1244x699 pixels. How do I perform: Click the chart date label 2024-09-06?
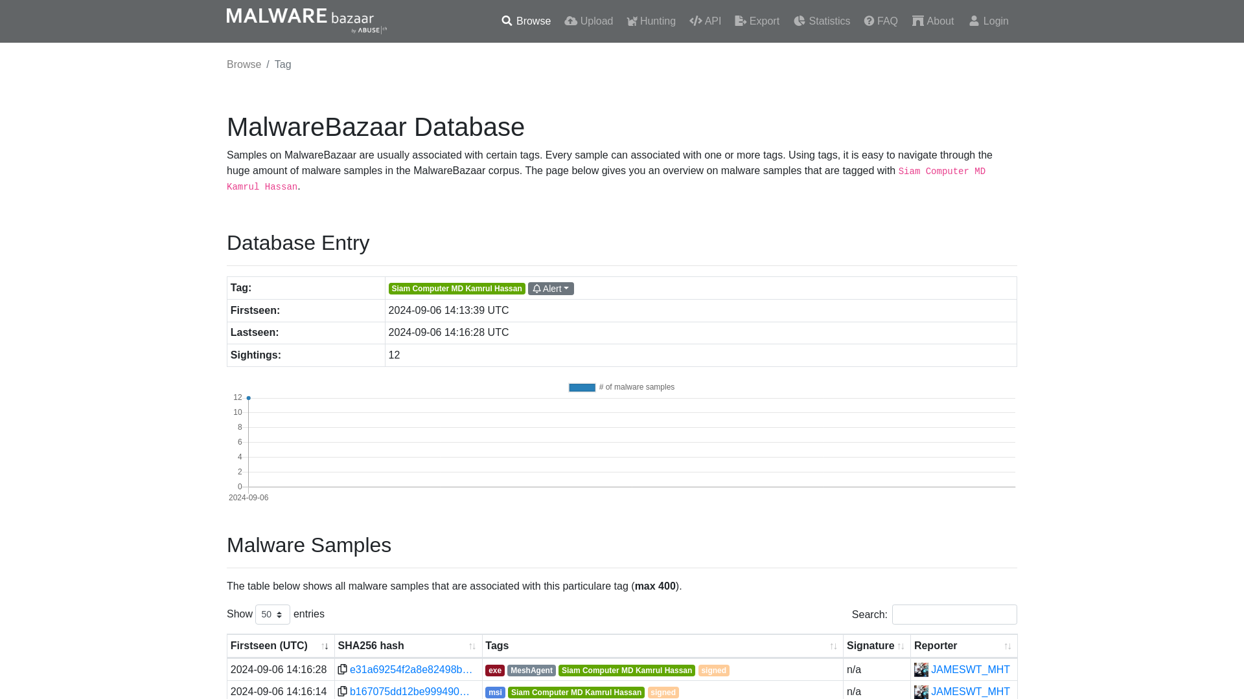248,498
